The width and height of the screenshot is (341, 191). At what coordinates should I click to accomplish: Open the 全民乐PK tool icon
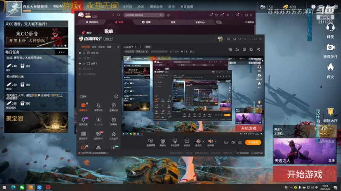click(x=98, y=135)
